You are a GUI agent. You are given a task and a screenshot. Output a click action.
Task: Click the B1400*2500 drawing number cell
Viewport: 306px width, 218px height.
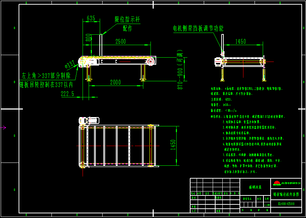[286, 204]
